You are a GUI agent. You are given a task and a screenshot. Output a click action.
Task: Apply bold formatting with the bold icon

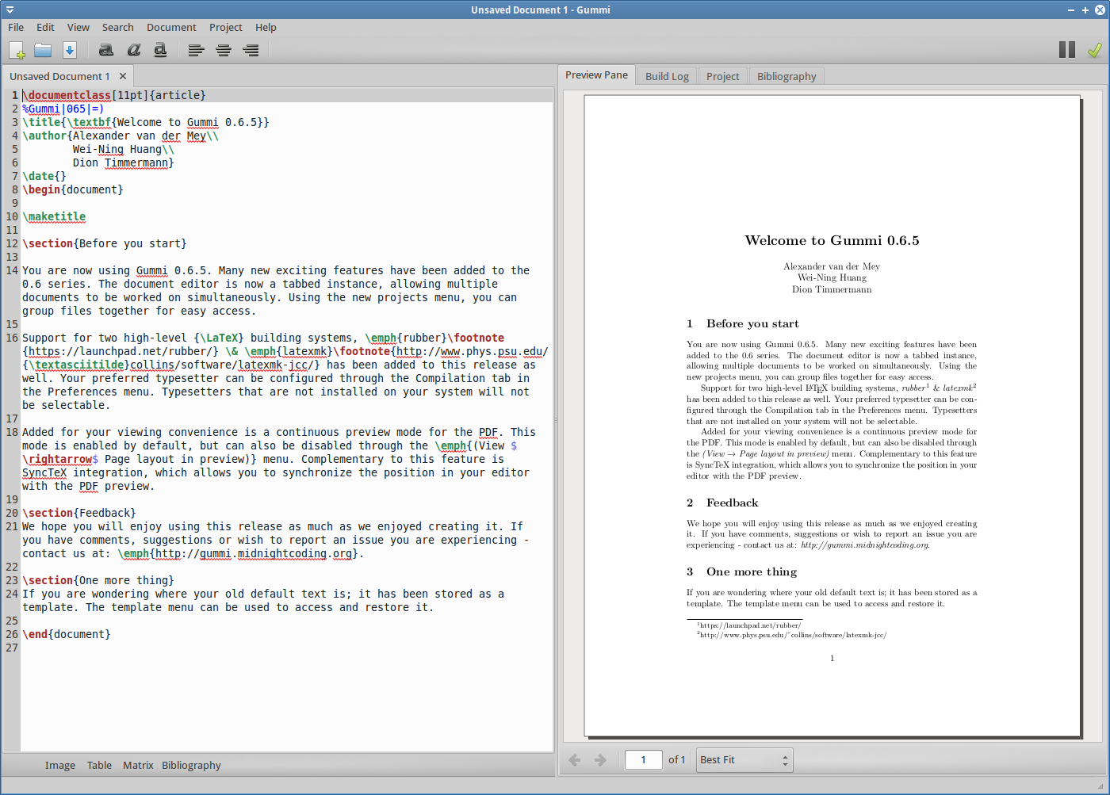point(105,50)
